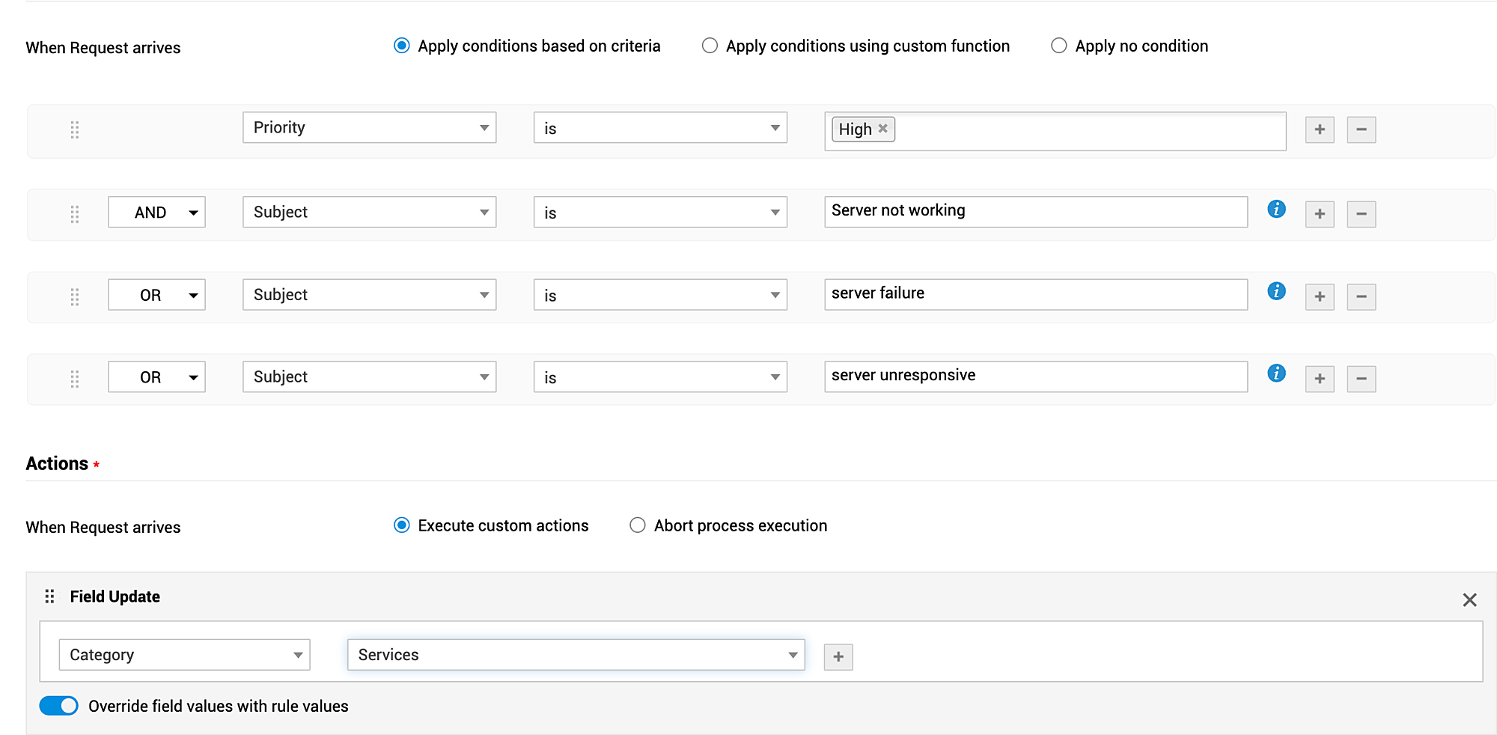The height and width of the screenshot is (735, 1497).
Task: Open the Priority field dropdown
Action: 370,127
